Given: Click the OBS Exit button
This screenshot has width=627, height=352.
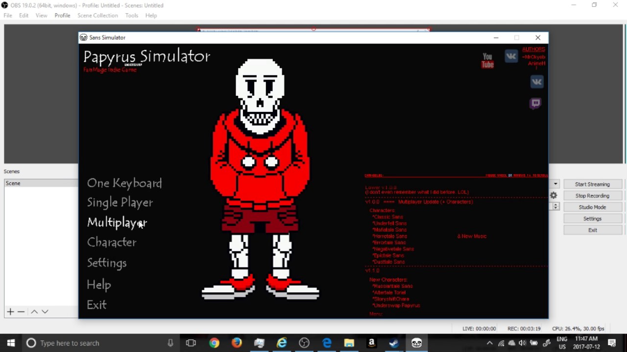Looking at the screenshot, I should (593, 230).
